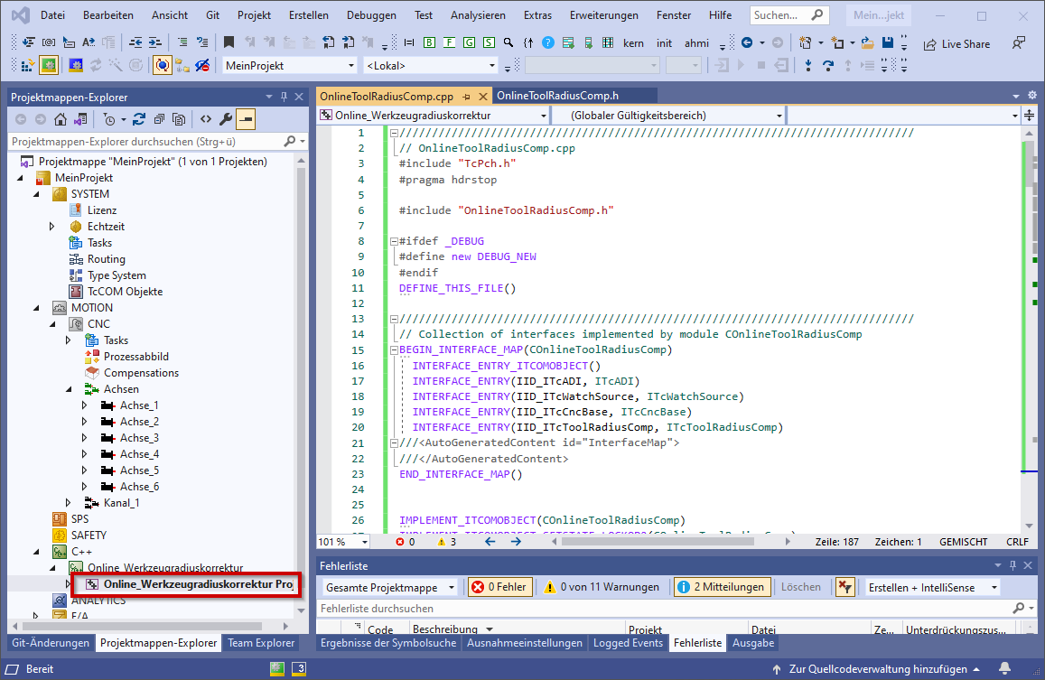
Task: Click the green G toolbar icon
Action: click(x=469, y=42)
